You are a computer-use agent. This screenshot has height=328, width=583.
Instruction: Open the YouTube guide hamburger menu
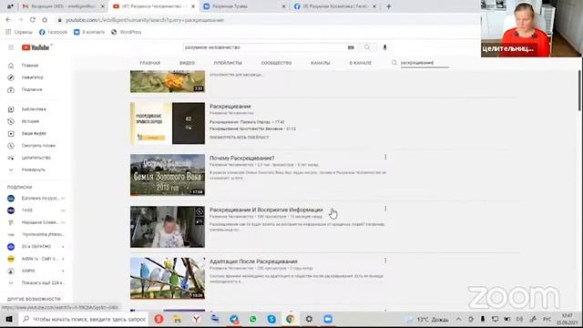(11, 47)
